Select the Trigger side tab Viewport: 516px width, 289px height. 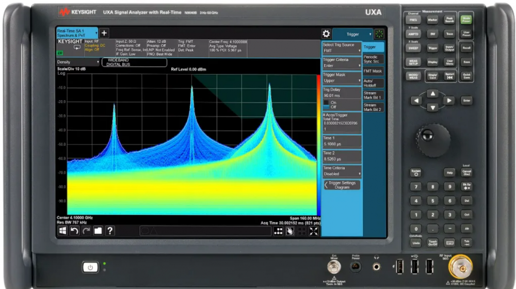[373, 47]
